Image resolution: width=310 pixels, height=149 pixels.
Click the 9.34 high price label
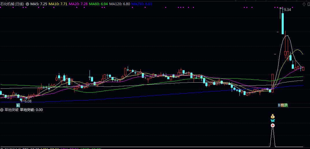tap(287, 10)
